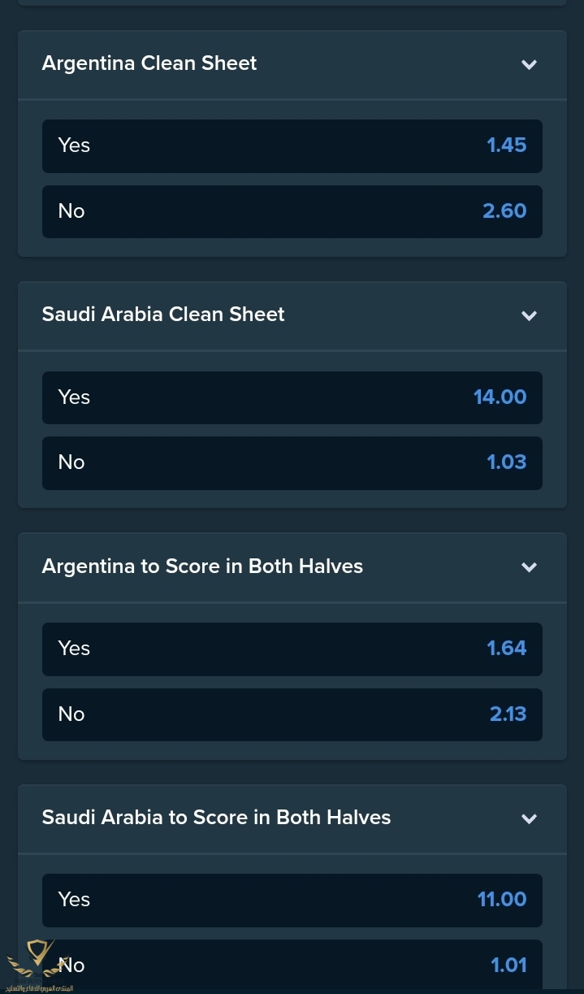Collapse the Saudi Arabia Clean Sheet chevron
This screenshot has height=994, width=584.
[529, 315]
